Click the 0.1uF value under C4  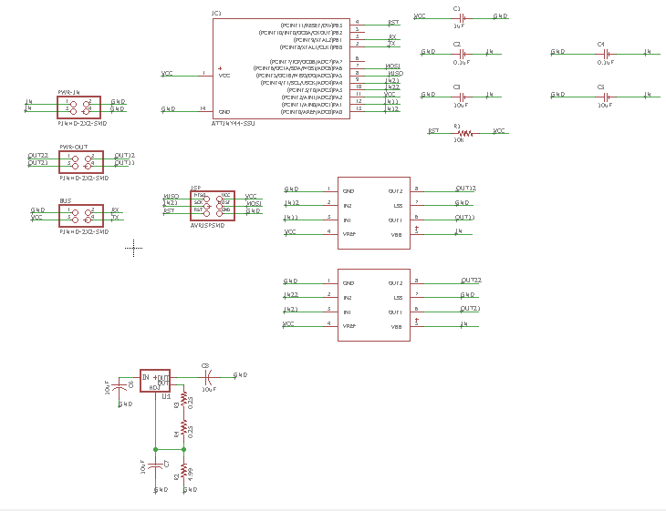point(606,62)
